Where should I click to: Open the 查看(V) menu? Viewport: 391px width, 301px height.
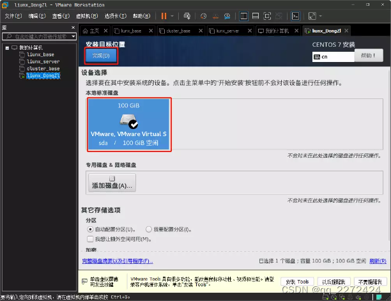click(x=61, y=16)
